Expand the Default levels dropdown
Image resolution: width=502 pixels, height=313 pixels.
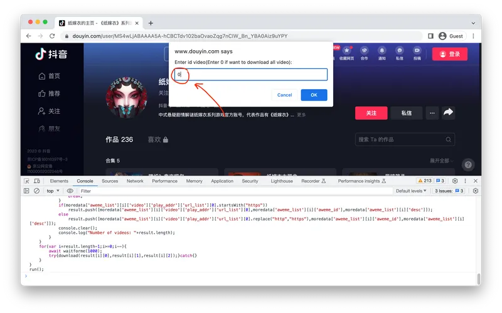point(413,191)
